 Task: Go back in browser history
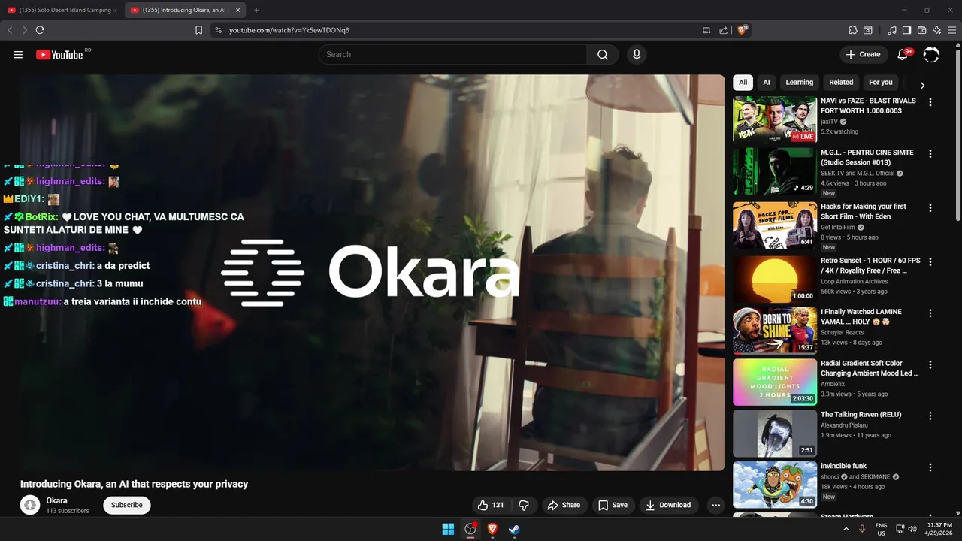coord(10,30)
